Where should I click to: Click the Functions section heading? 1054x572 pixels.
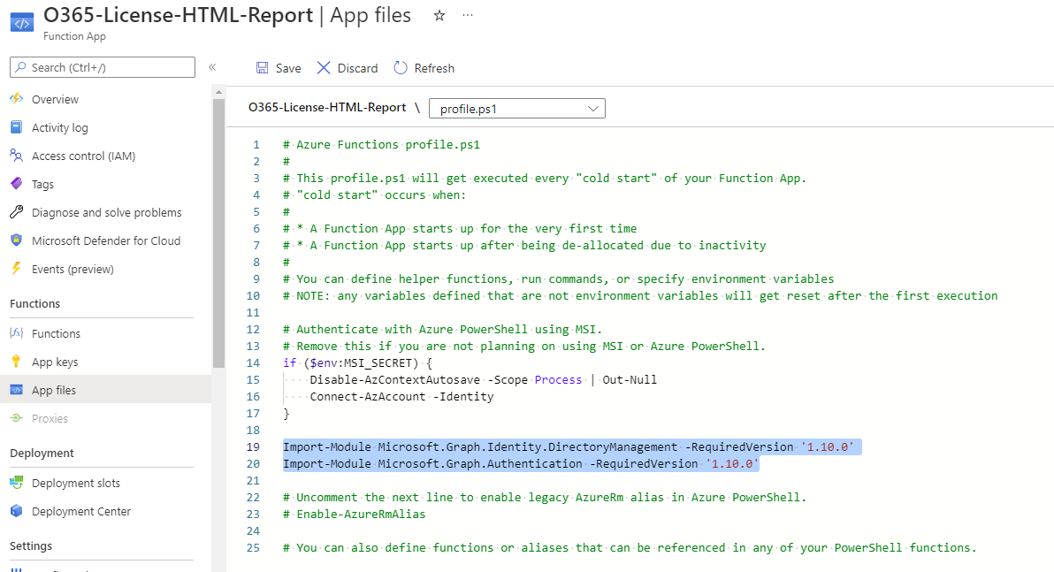(35, 304)
